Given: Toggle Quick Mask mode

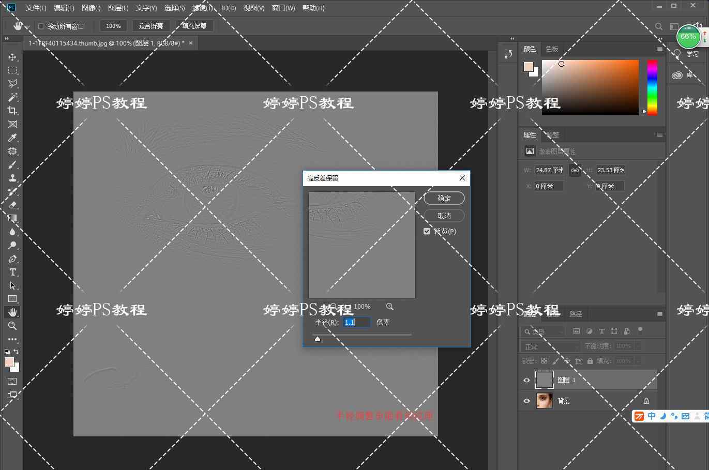Looking at the screenshot, I should click(x=12, y=382).
